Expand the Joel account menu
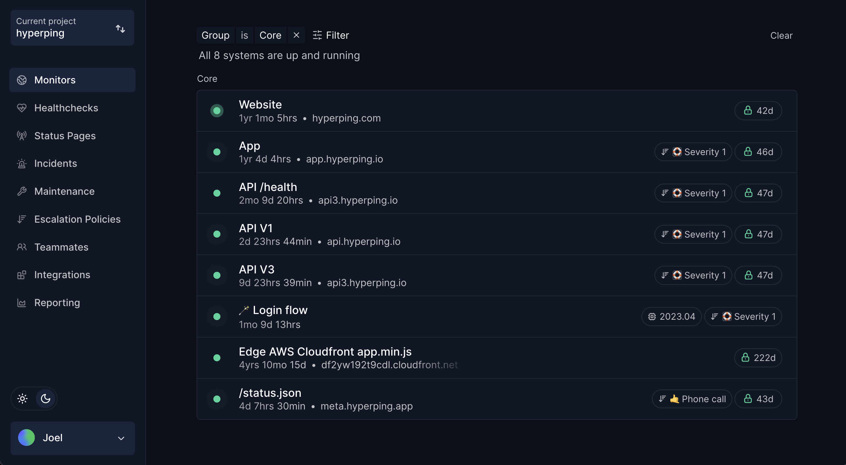 point(73,438)
